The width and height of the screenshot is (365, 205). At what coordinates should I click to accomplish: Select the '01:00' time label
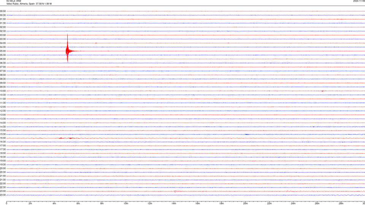3,19
